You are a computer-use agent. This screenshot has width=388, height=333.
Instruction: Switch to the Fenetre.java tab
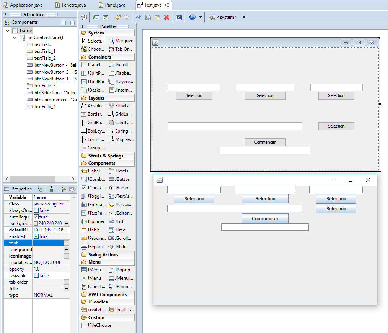(73, 5)
